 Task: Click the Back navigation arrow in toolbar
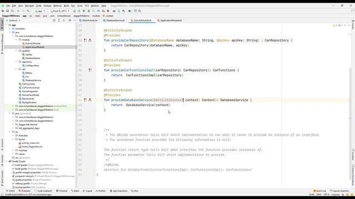18,11
